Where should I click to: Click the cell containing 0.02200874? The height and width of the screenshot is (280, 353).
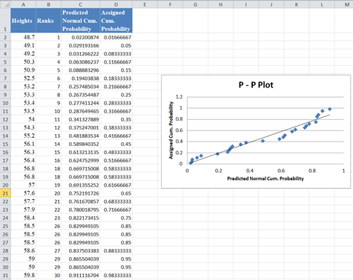pyautogui.click(x=81, y=37)
